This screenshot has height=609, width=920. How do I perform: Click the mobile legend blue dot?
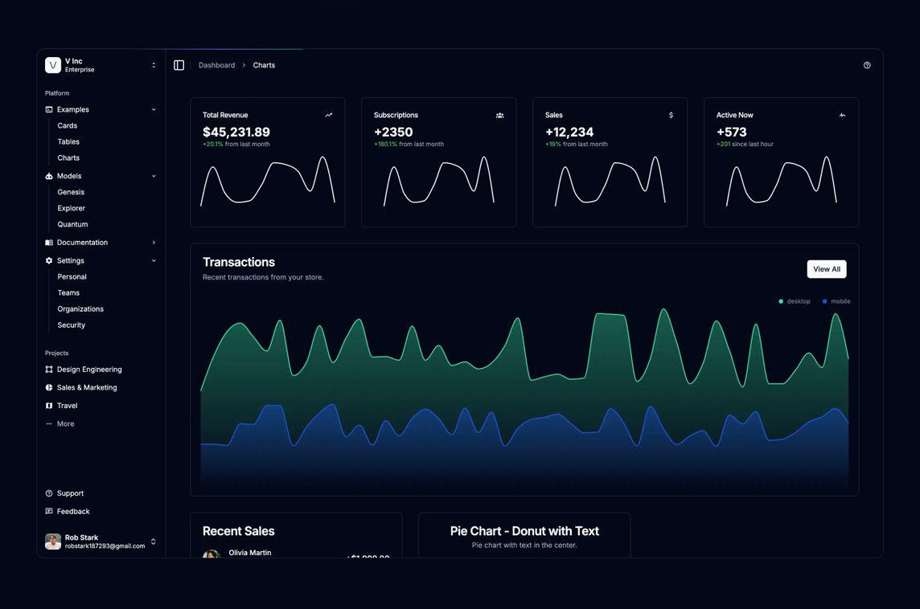(x=824, y=301)
